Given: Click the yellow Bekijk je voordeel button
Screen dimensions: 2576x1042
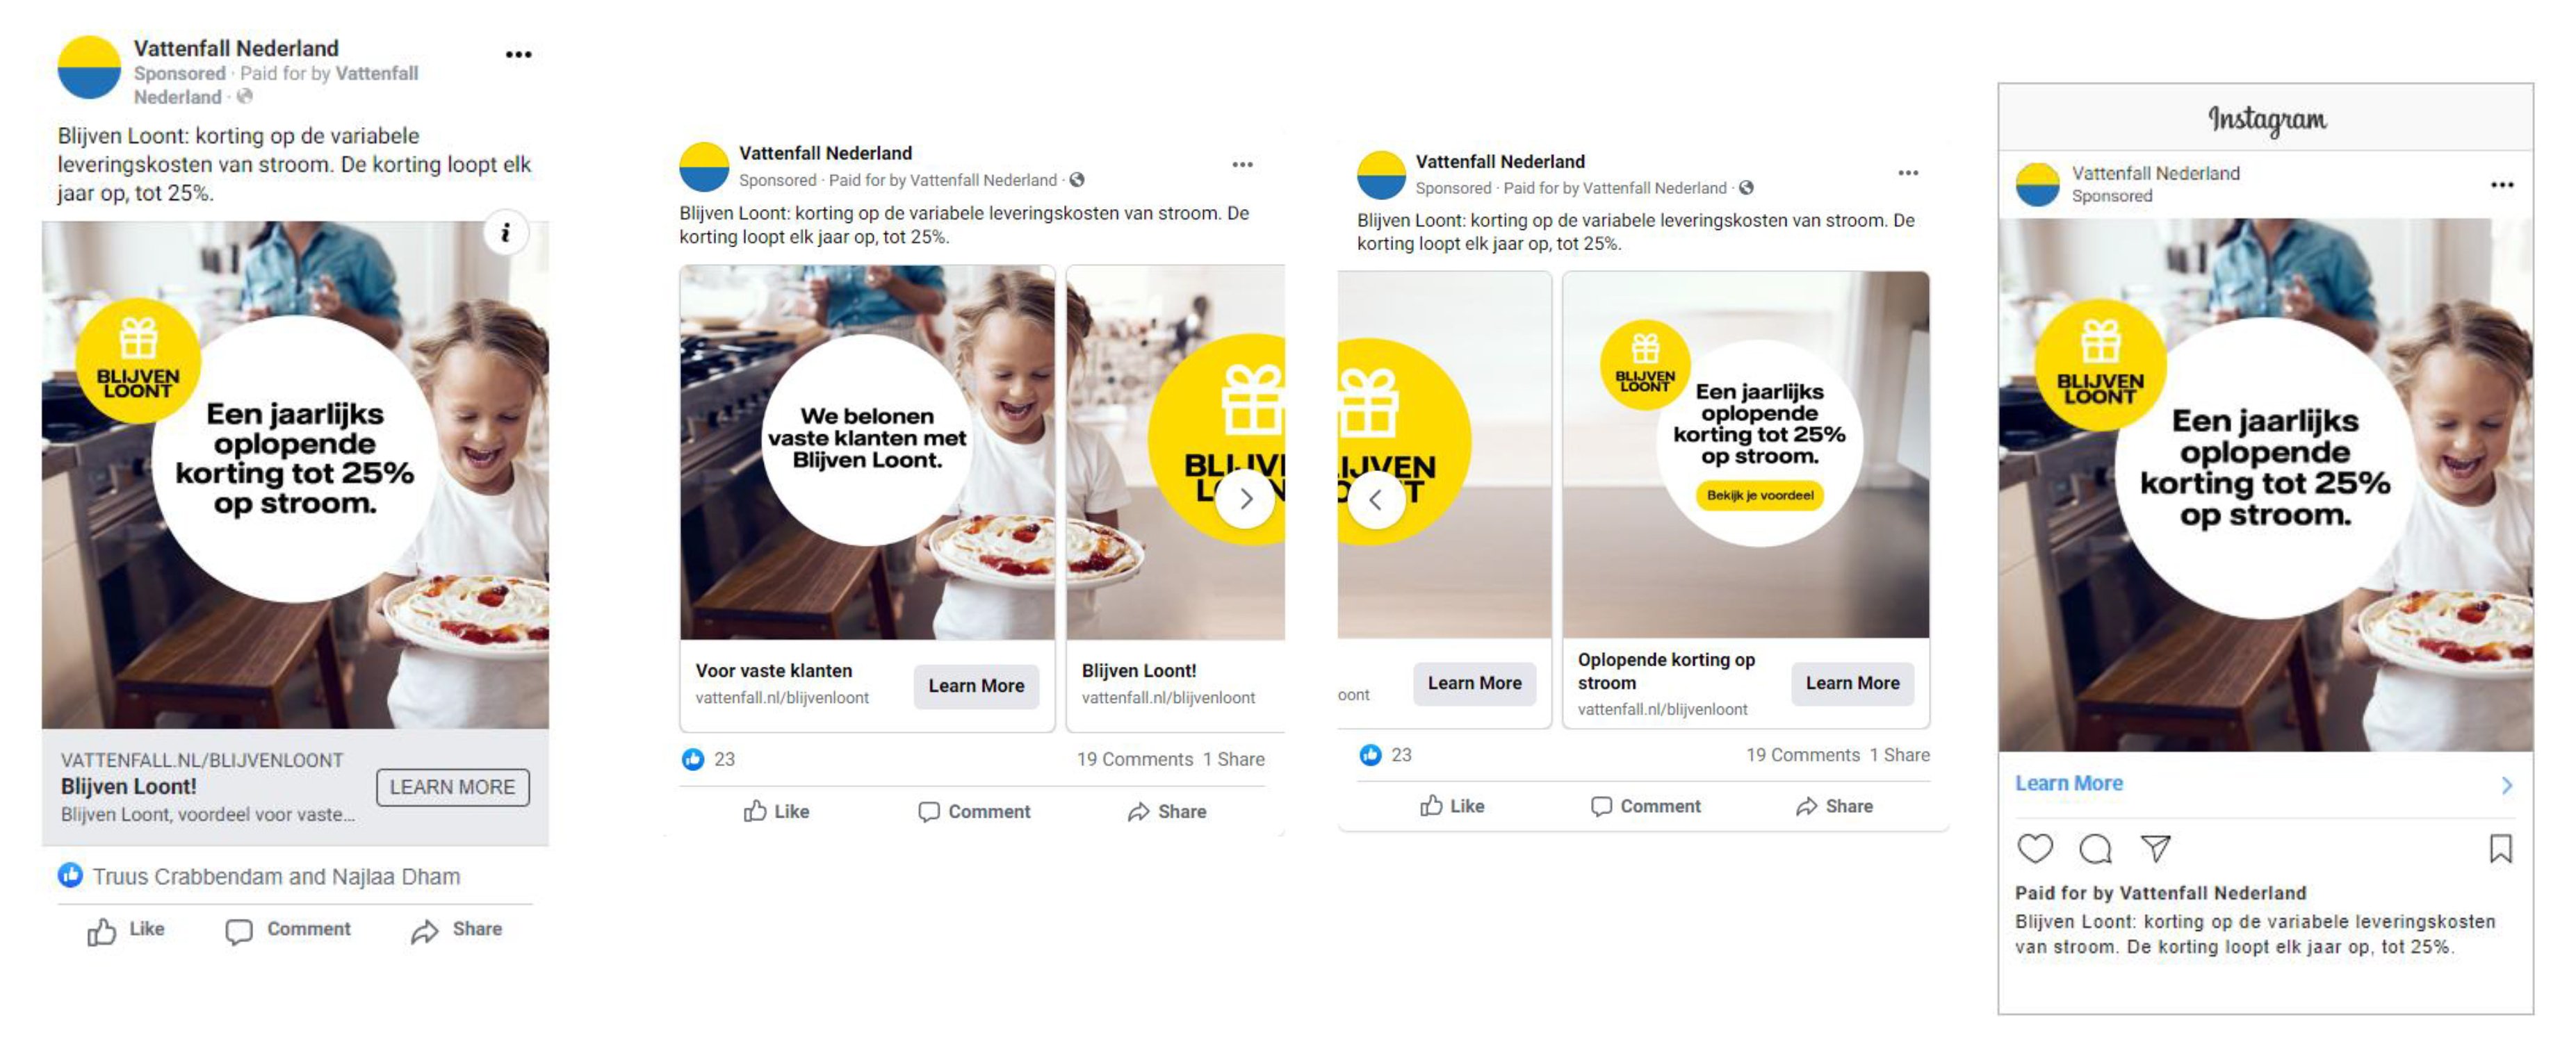Looking at the screenshot, I should 1759,495.
